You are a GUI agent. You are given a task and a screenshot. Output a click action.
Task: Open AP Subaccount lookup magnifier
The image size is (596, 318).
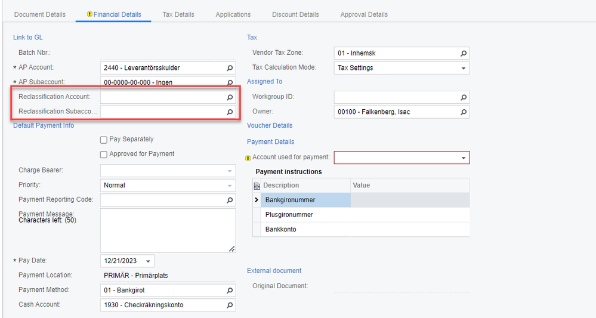point(230,82)
